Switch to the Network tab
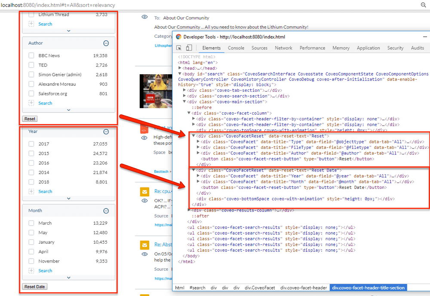This screenshot has height=296, width=430. [x=283, y=48]
